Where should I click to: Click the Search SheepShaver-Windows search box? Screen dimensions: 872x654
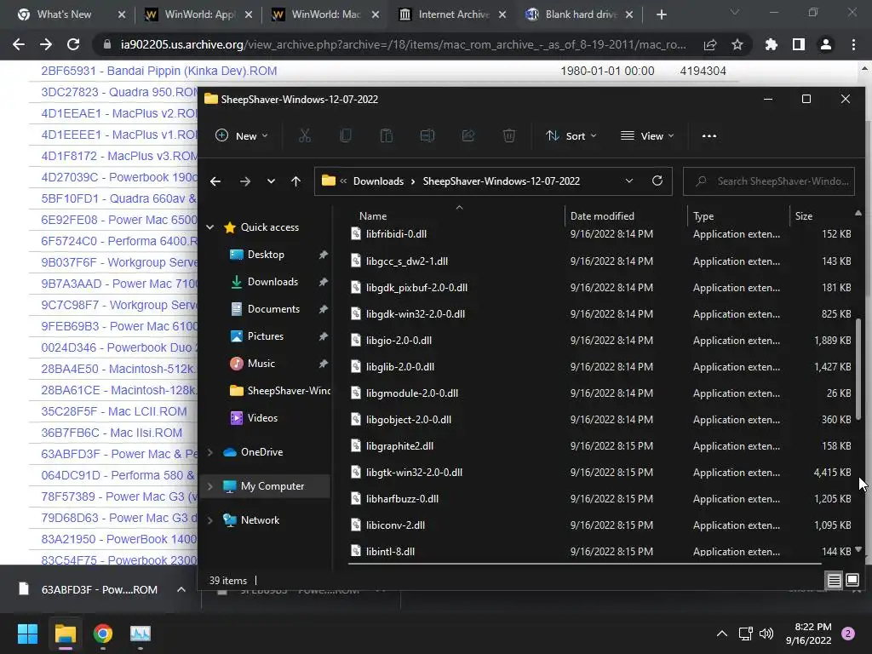[769, 181]
